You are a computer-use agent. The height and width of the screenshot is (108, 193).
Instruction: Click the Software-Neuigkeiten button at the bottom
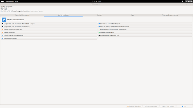(x=134, y=106)
